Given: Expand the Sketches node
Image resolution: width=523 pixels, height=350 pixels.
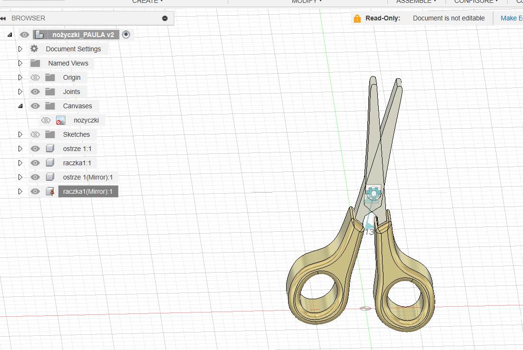Looking at the screenshot, I should point(20,134).
